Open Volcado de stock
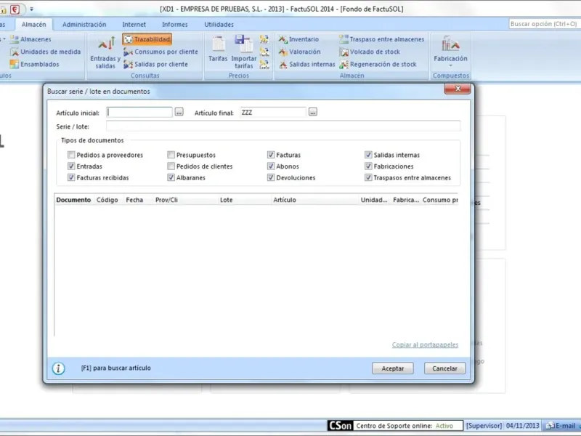Viewport: 581px width, 436px height. tap(370, 52)
